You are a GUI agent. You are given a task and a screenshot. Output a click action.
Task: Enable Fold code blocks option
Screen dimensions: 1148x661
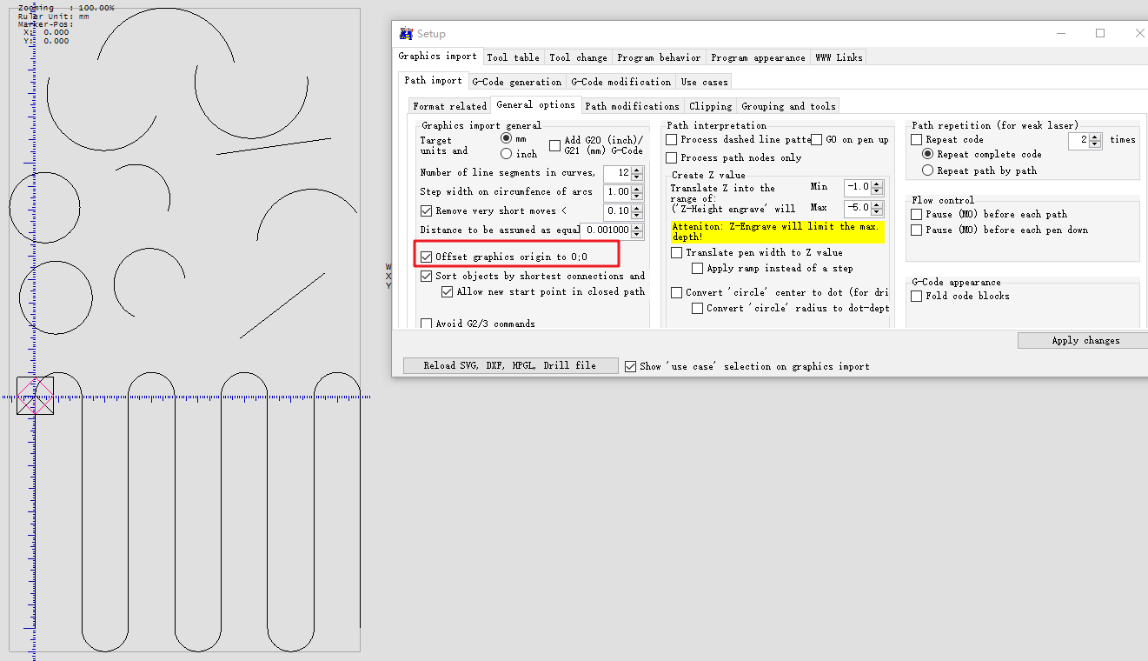coord(917,297)
